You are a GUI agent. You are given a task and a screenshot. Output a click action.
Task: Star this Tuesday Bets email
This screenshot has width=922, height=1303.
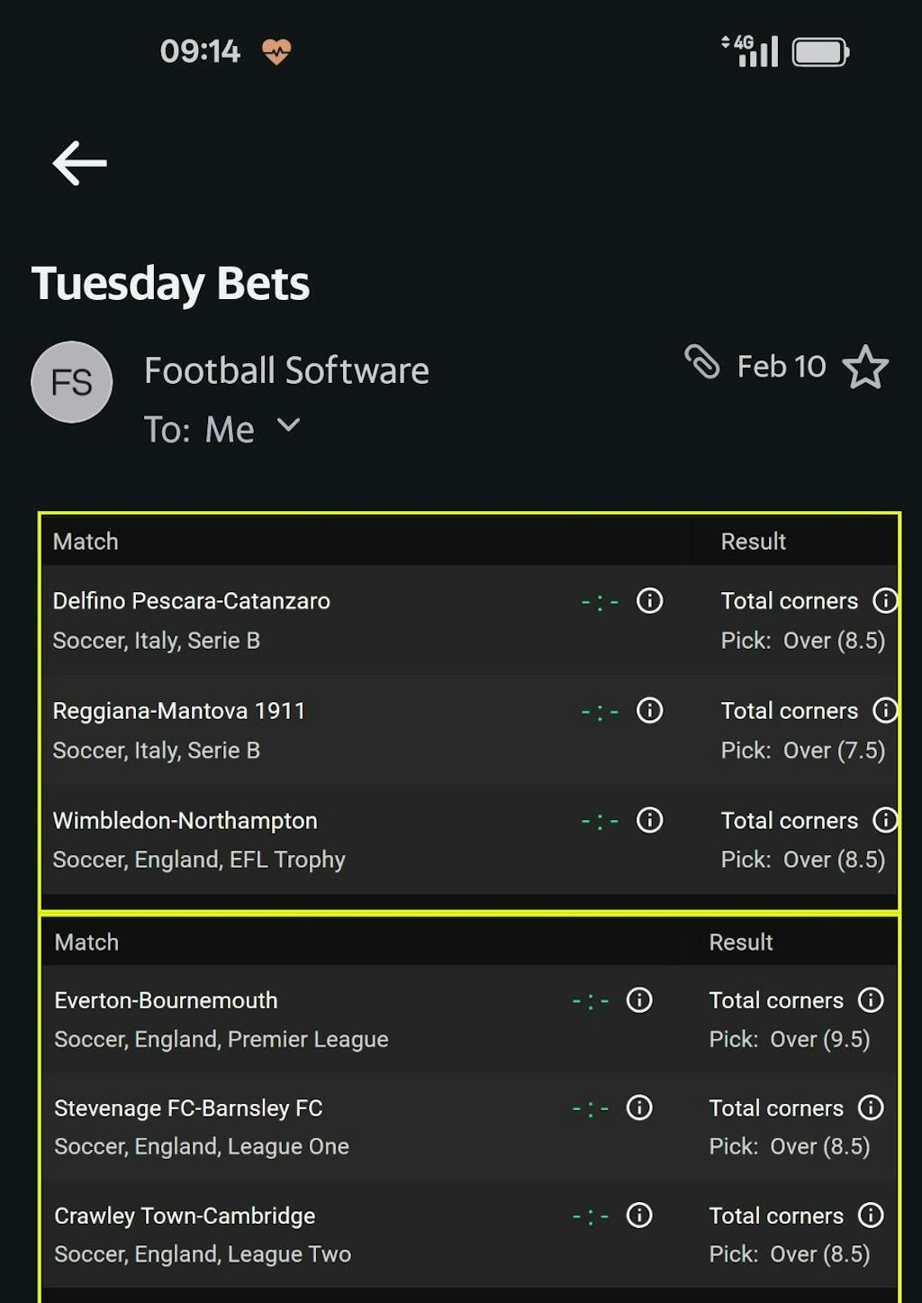(x=865, y=367)
